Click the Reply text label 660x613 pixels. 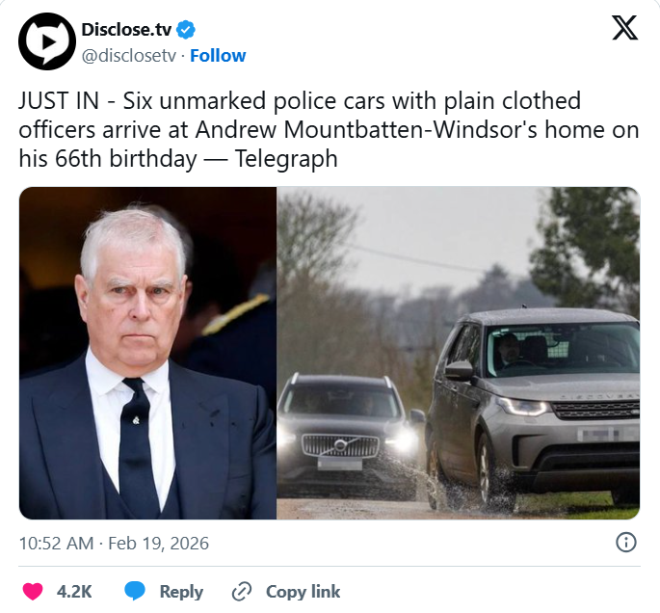tap(181, 591)
